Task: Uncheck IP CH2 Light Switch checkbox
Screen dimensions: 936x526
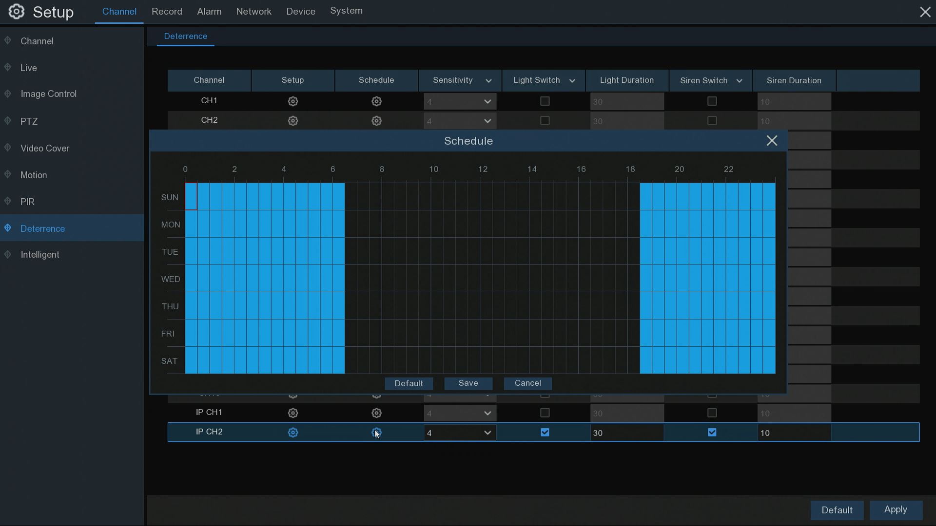Action: (545, 432)
